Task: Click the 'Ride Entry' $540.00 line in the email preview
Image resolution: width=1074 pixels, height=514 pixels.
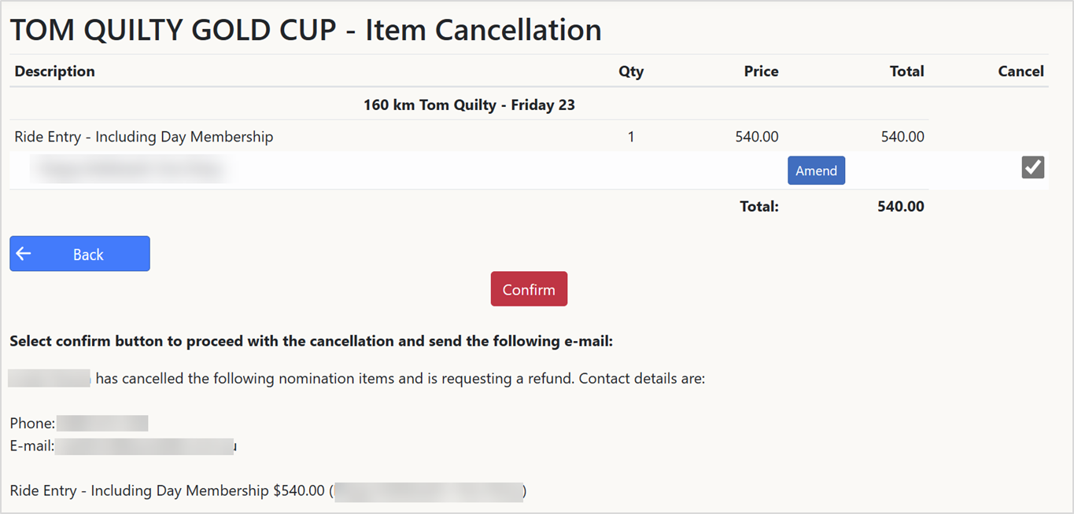Action: [167, 491]
